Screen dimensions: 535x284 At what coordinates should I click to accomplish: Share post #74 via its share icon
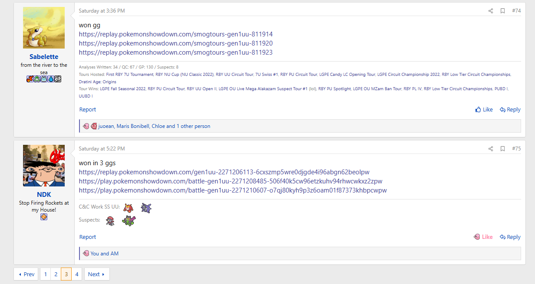pos(491,11)
